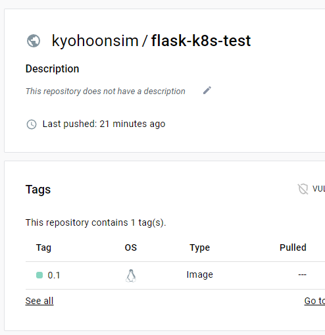Viewport: 325px width, 335px height.
Task: Click the vulnerability scanning shield icon
Action: (x=303, y=189)
